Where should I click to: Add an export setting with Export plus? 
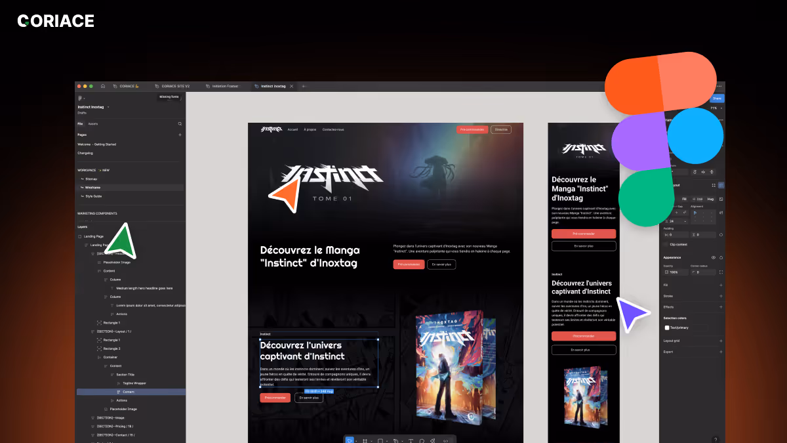point(721,351)
